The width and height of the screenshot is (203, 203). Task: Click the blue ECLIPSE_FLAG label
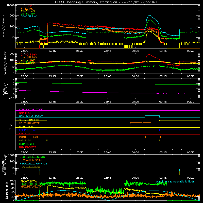[x=28, y=130]
